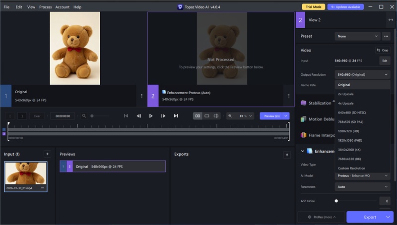Choose 7680x4320 (8K) resolution
Image resolution: width=397 pixels, height=225 pixels.
(363, 159)
